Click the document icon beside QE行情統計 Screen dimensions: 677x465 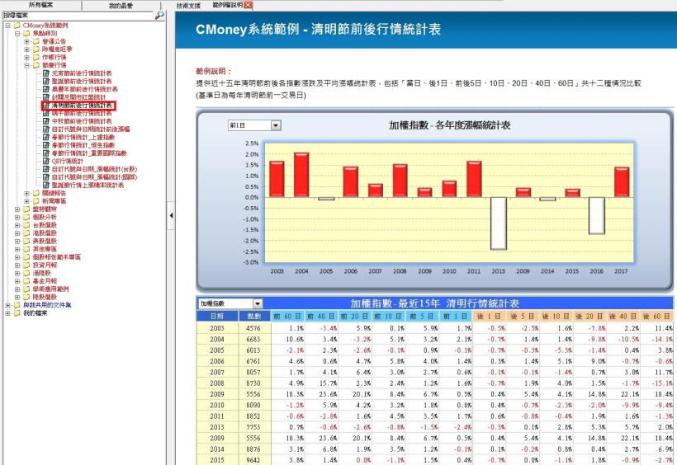click(46, 161)
